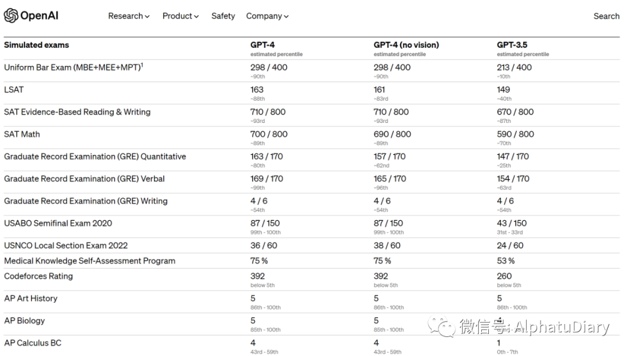Image resolution: width=630 pixels, height=356 pixels.
Task: Click GPT-4 (no vision) GRE Verbal 165 / 170
Action: click(390, 179)
